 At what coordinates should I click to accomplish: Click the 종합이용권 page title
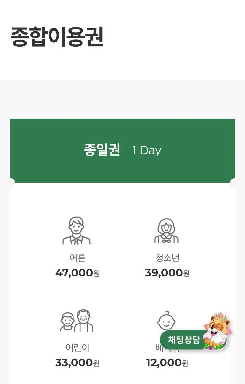tap(57, 37)
